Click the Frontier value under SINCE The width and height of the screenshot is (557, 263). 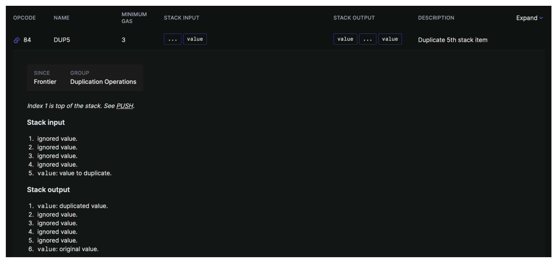point(45,82)
